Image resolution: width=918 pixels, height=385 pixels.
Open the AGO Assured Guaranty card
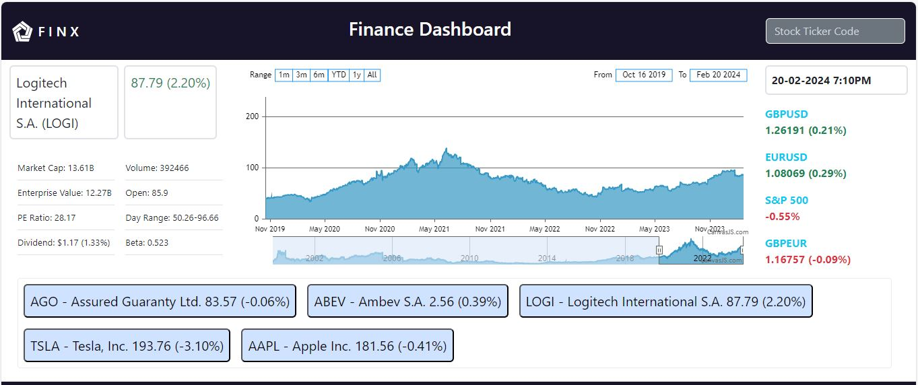(160, 301)
